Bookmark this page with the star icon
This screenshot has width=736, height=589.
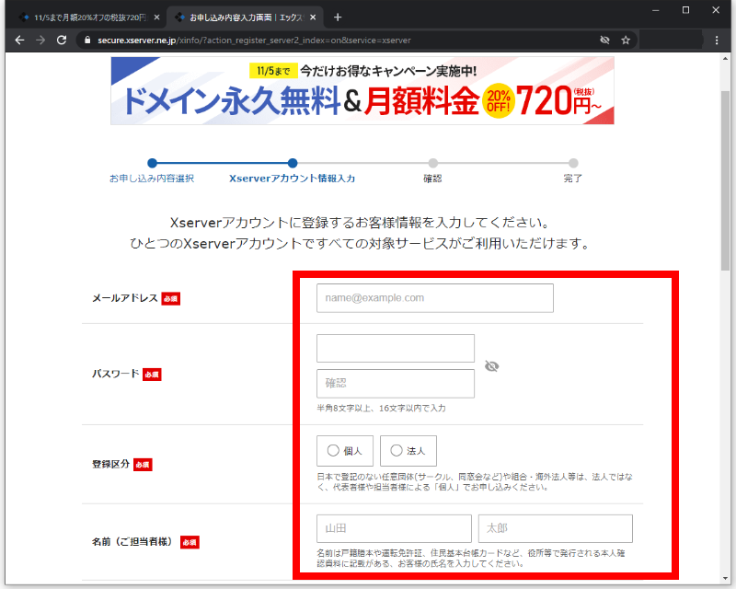coord(626,40)
